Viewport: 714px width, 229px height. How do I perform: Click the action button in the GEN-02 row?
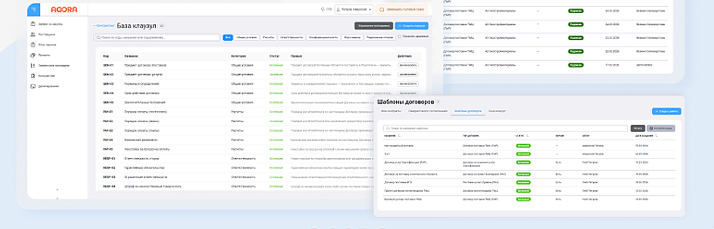[x=408, y=74]
